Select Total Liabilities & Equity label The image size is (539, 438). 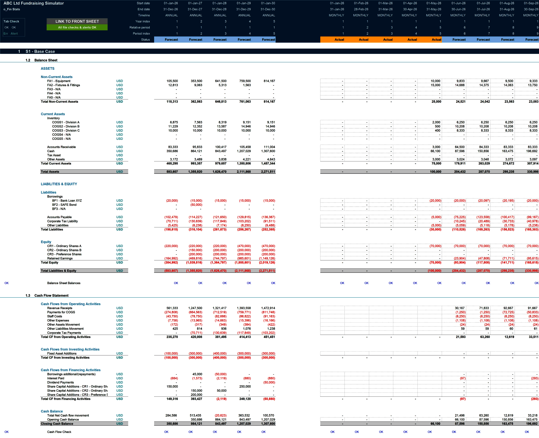[x=58, y=271]
